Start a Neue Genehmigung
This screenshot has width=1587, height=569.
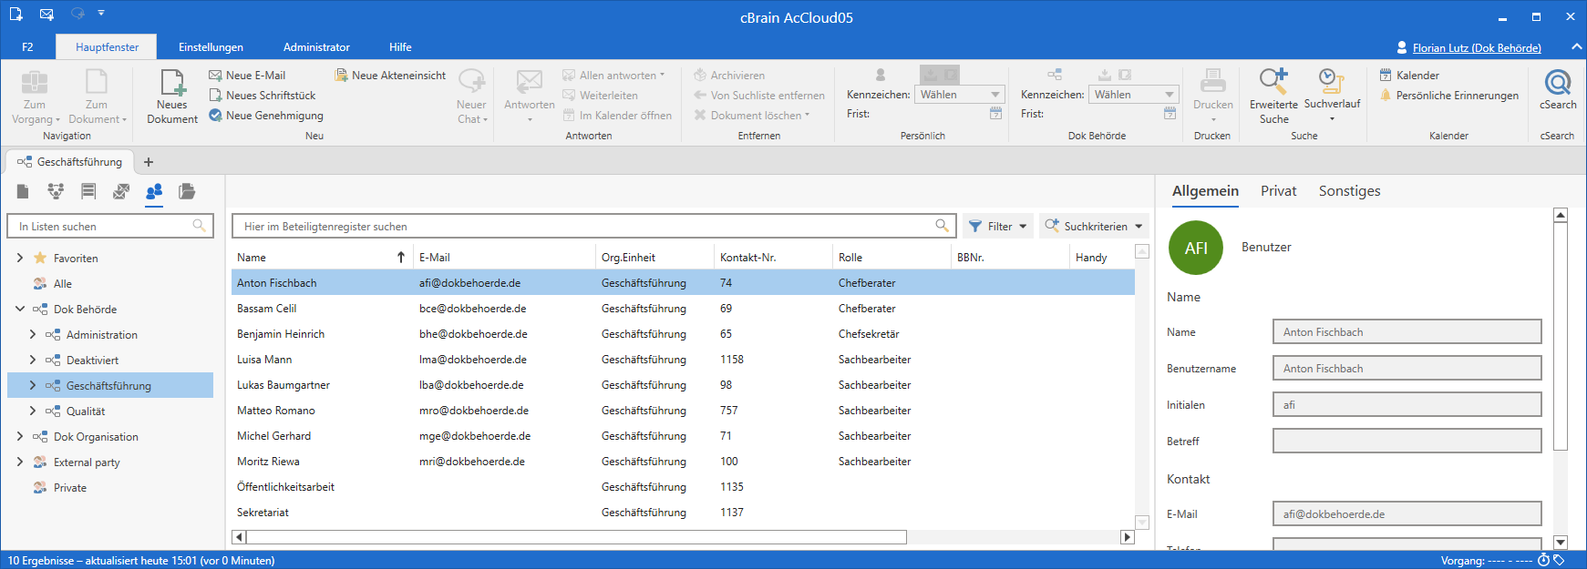click(273, 116)
